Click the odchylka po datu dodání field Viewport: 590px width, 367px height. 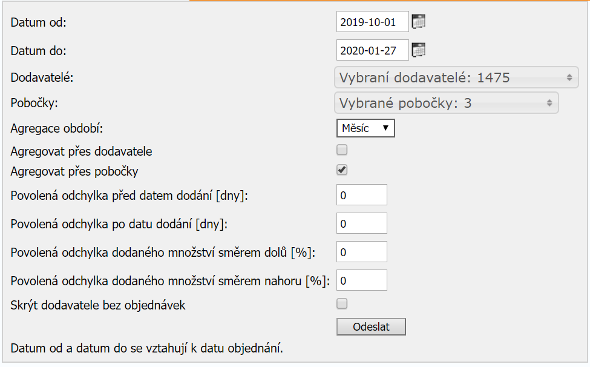361,223
